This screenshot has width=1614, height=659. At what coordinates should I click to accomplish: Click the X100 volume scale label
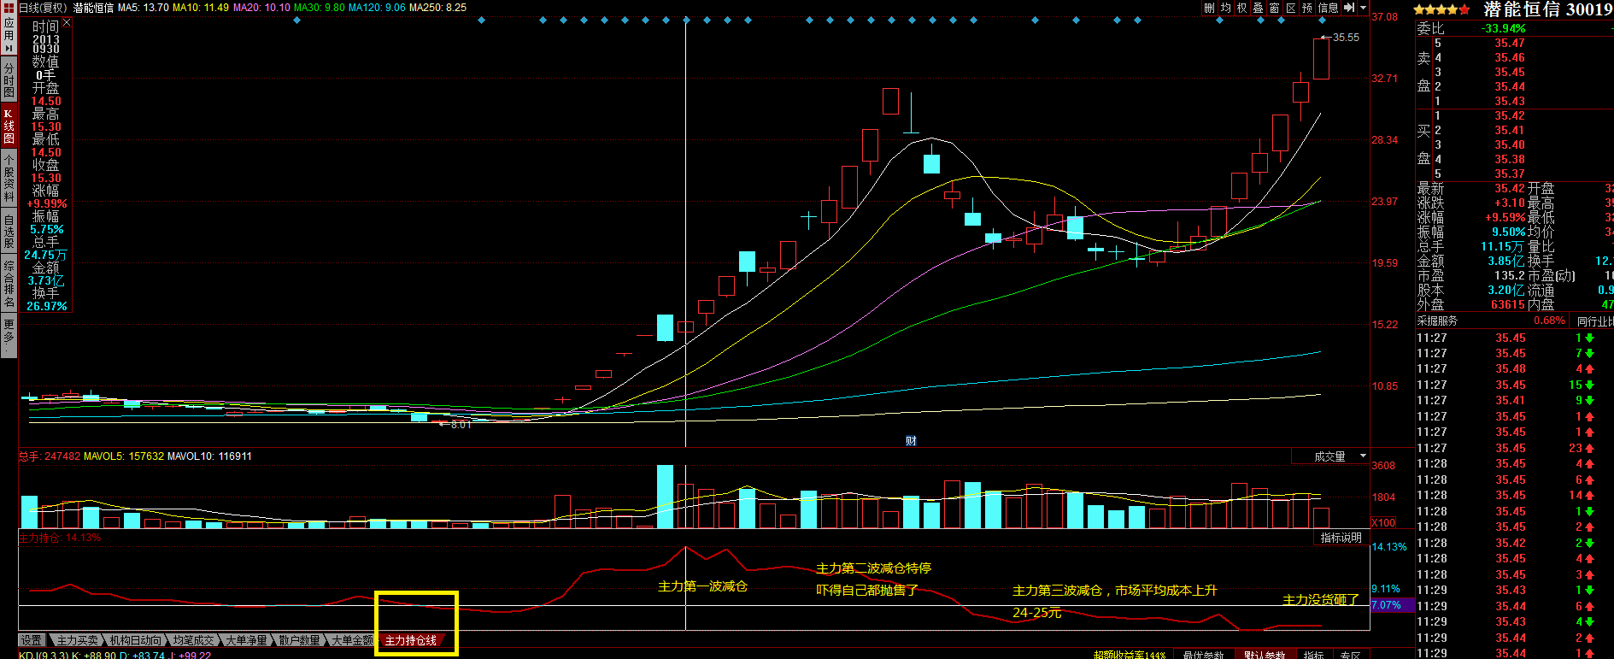(1383, 522)
